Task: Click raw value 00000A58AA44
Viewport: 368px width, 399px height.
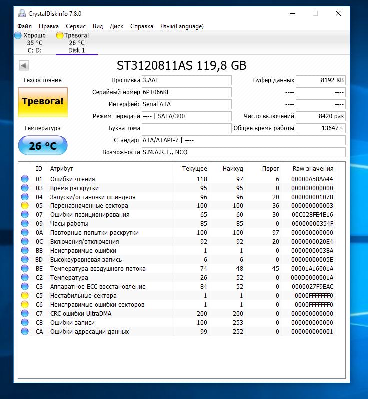Action: [x=312, y=179]
